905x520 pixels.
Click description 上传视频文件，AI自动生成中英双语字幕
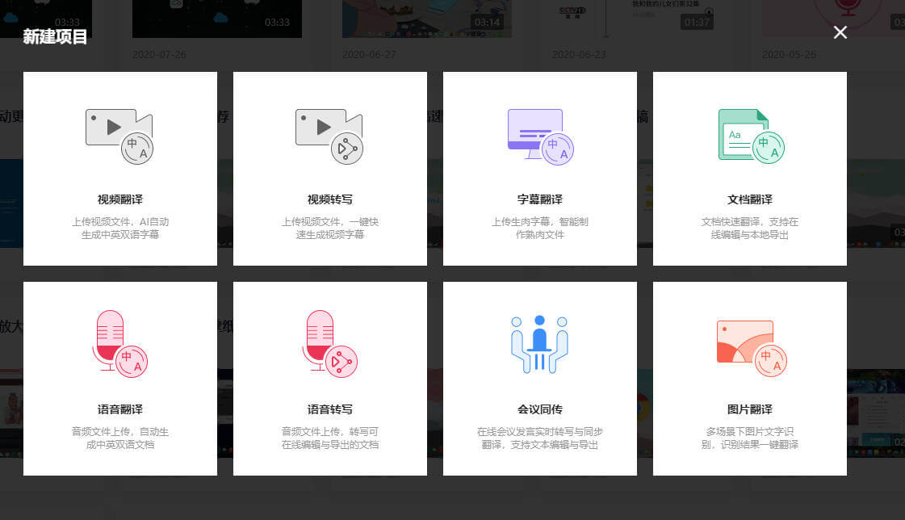point(120,228)
